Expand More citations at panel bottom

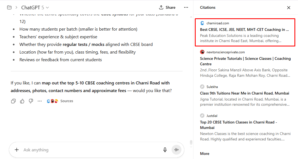(204, 154)
